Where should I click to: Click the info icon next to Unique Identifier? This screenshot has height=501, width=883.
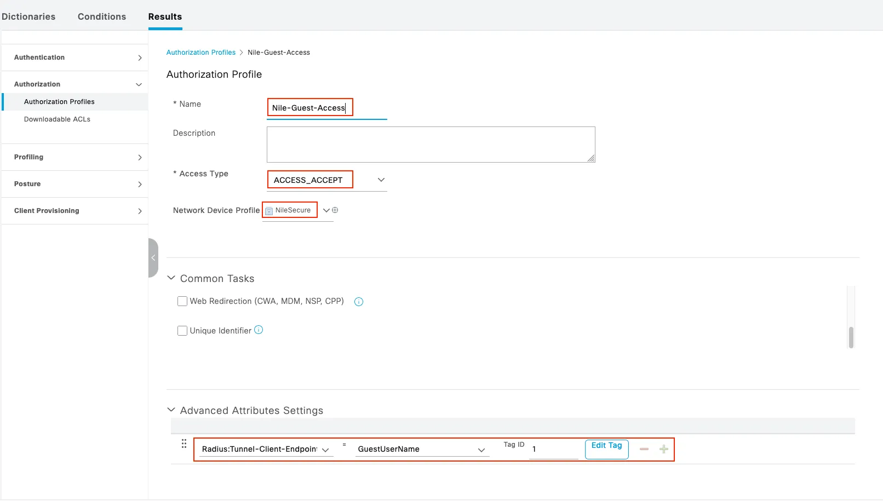259,330
